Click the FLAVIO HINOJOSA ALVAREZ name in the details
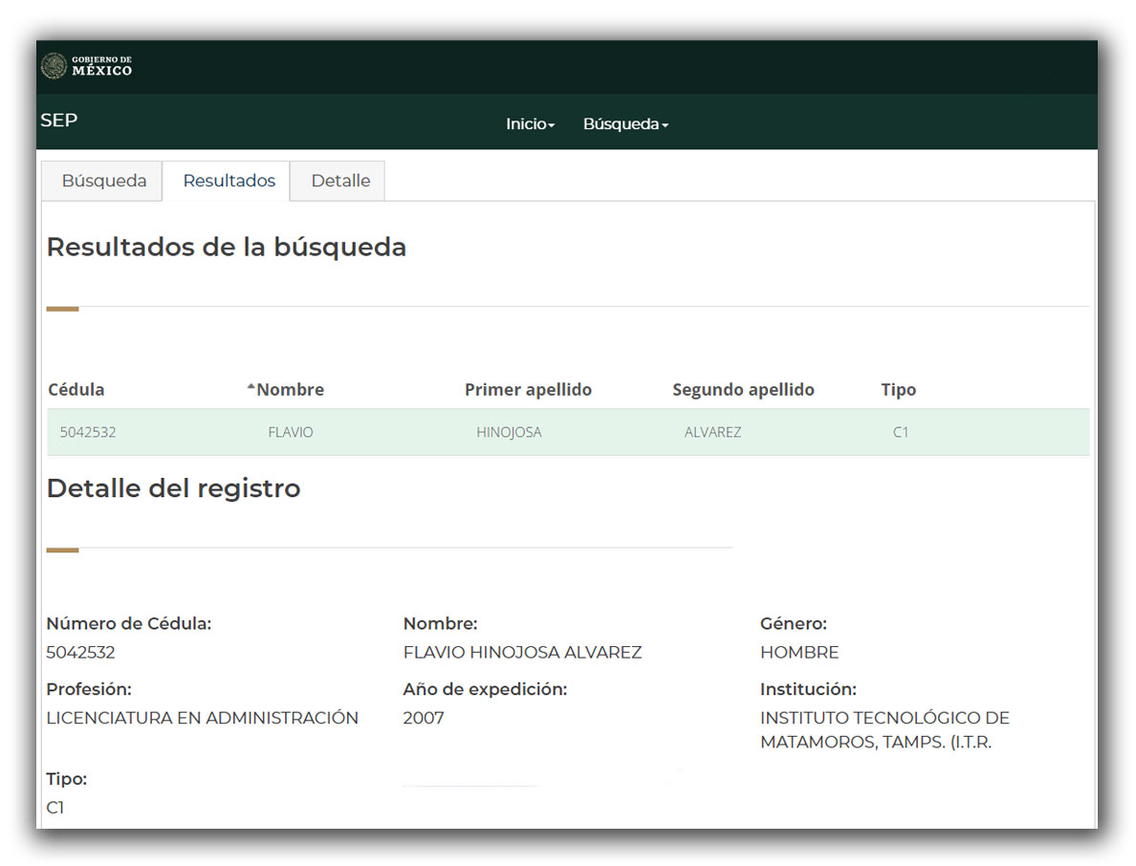 (x=522, y=653)
